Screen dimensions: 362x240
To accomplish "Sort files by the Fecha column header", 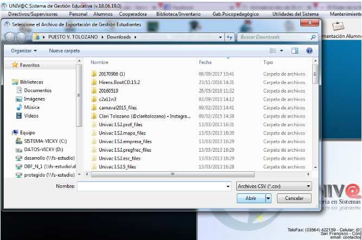I will [205, 62].
